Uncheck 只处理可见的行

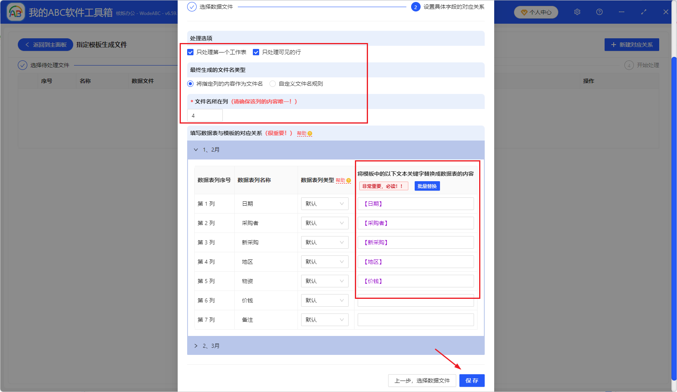(256, 52)
